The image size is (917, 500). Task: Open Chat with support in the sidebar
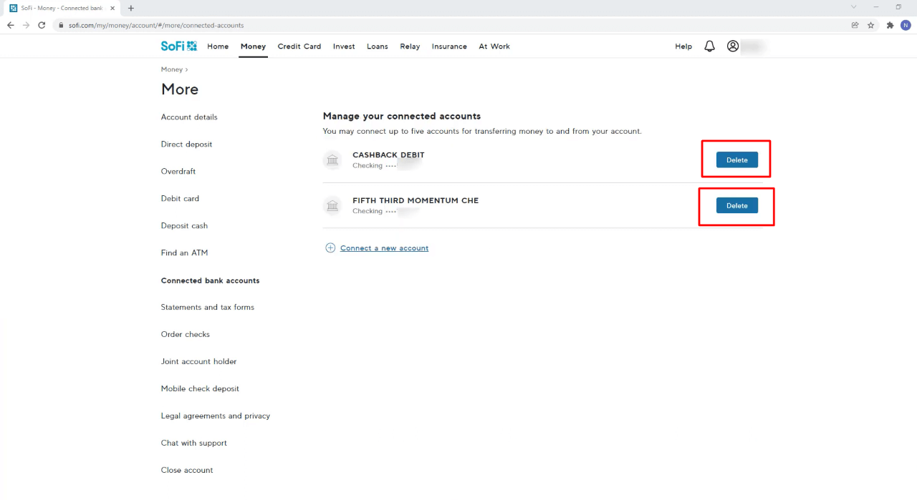point(193,443)
